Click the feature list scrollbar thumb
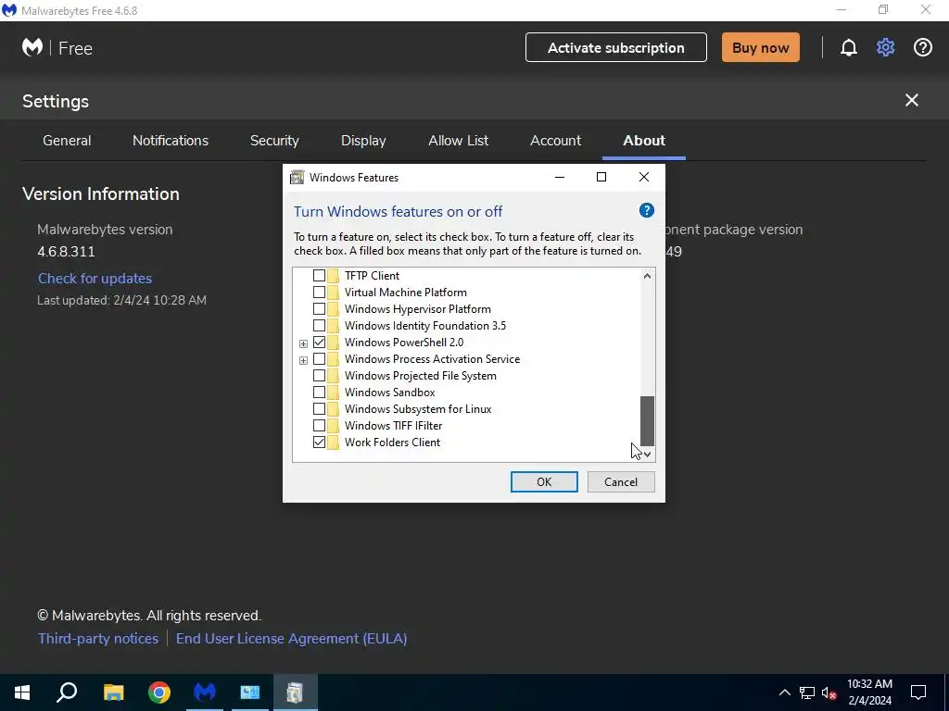Image resolution: width=949 pixels, height=711 pixels. (647, 421)
